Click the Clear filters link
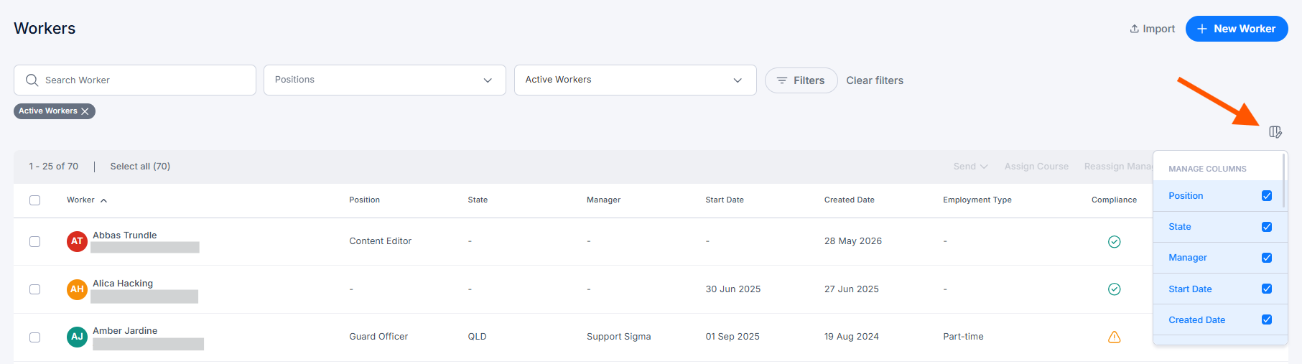This screenshot has height=364, width=1302. click(x=875, y=80)
